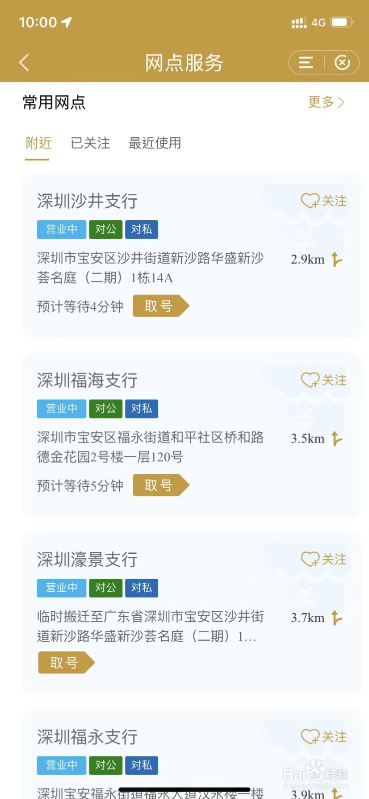Switch to 最近使用 tab
Image resolution: width=369 pixels, height=799 pixels.
(155, 143)
